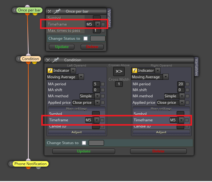Click status field in Condition panel
This screenshot has height=182, width=212.
(96, 143)
